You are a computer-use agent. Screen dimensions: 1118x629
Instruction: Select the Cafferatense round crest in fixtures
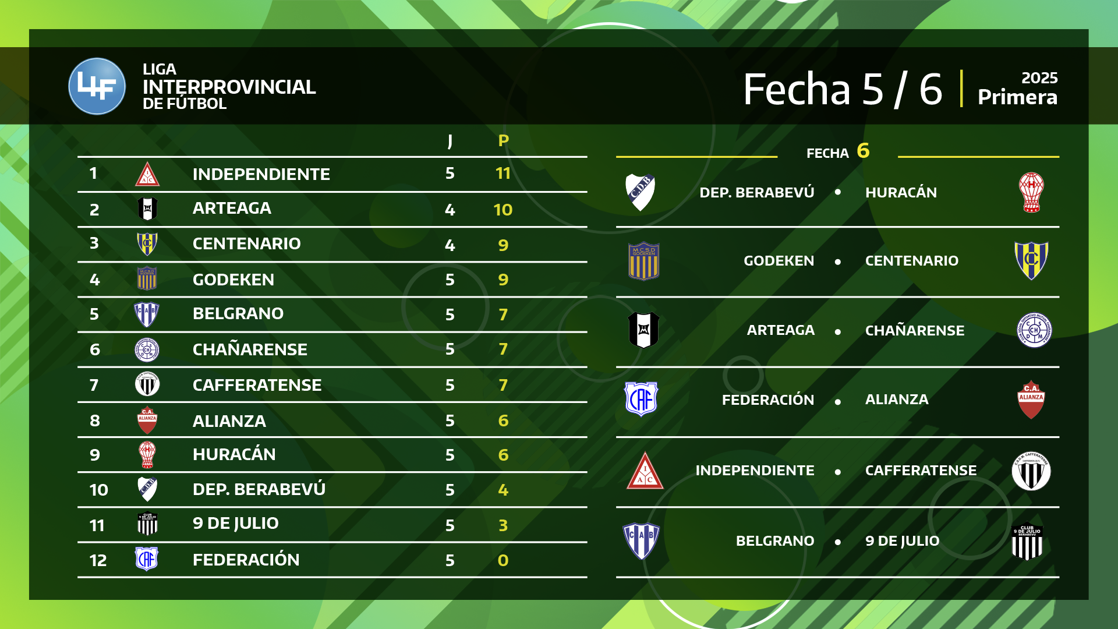pyautogui.click(x=1031, y=471)
